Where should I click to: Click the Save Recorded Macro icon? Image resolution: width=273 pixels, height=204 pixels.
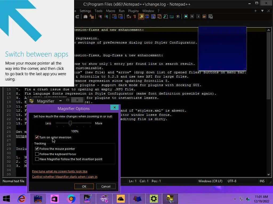(x=211, y=16)
